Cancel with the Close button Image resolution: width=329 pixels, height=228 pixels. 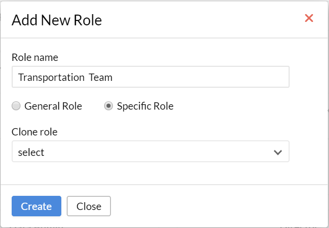(89, 206)
